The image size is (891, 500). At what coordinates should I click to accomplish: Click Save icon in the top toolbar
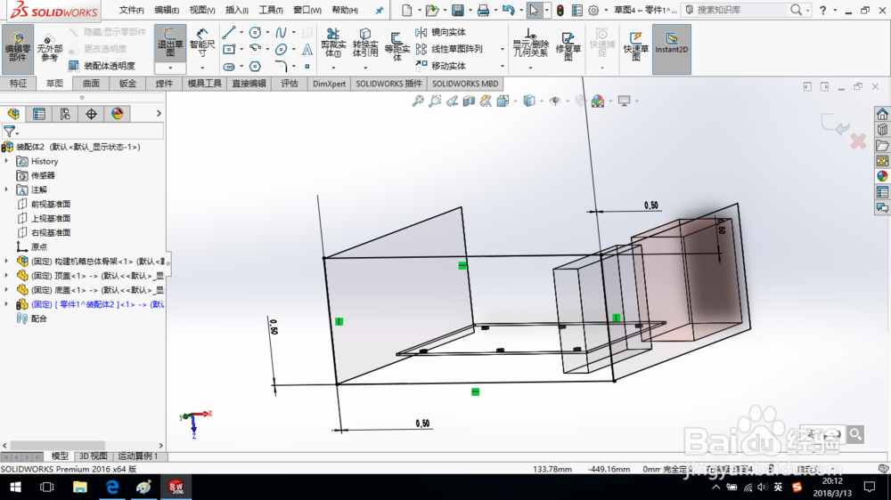[x=457, y=10]
